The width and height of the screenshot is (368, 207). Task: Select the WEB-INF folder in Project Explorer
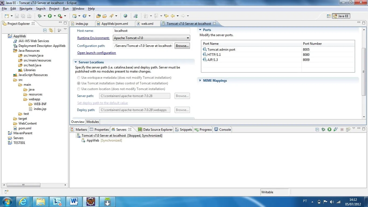(x=40, y=104)
